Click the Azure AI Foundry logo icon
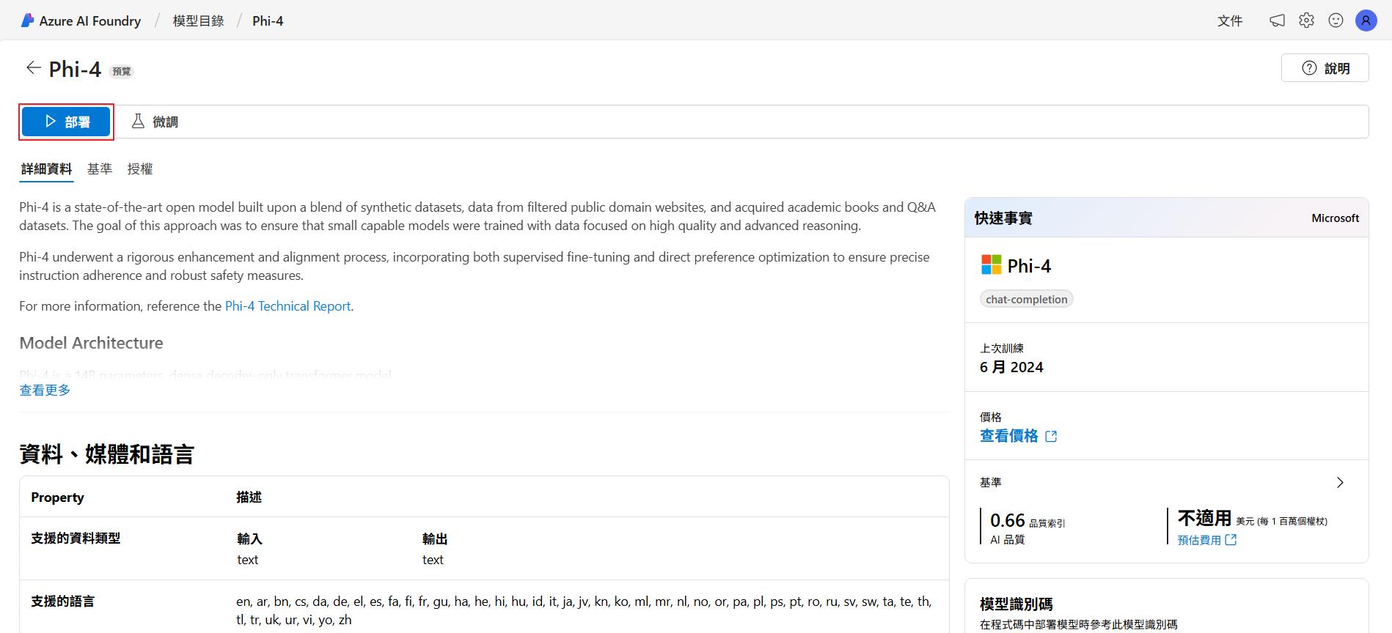 (28, 21)
